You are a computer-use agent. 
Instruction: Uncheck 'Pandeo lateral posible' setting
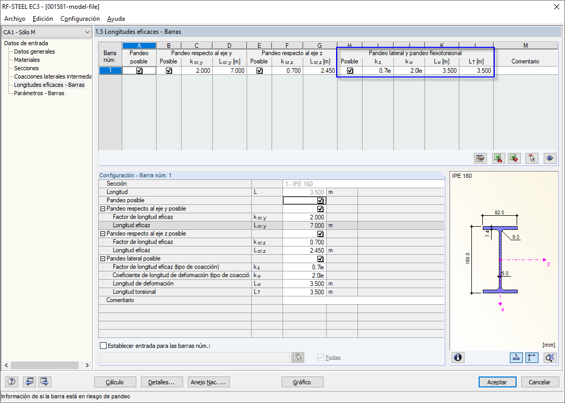(x=320, y=258)
